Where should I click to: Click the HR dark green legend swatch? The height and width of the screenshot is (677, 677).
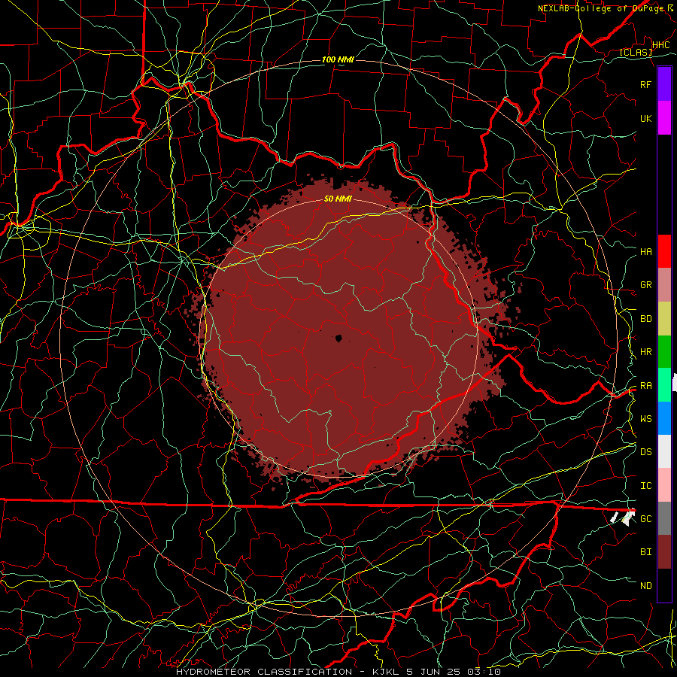(x=664, y=352)
